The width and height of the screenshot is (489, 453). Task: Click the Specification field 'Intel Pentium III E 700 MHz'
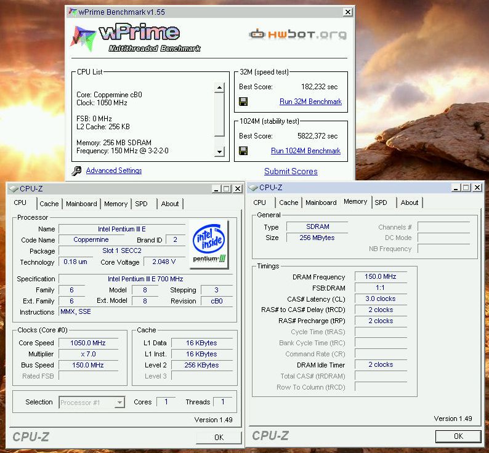(145, 279)
